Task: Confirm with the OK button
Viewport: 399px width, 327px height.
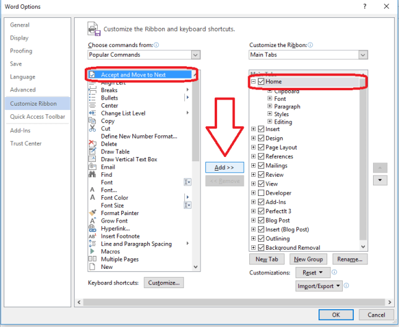Action: pos(336,315)
